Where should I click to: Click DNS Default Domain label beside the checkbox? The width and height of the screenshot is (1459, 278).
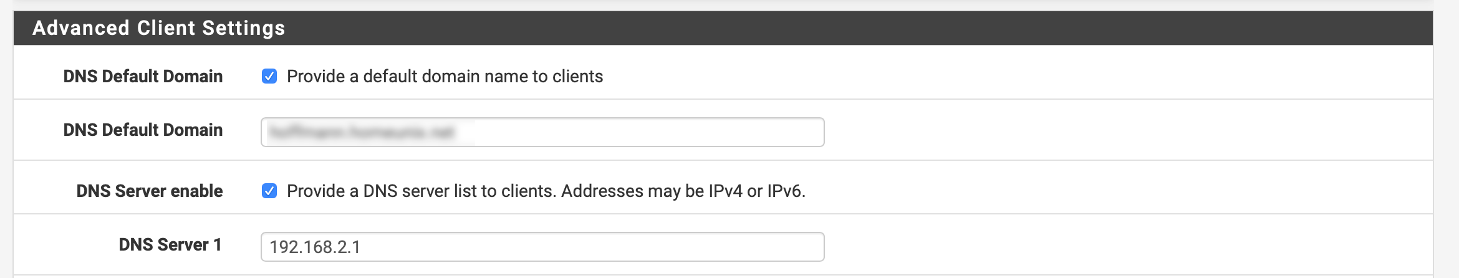click(x=143, y=77)
